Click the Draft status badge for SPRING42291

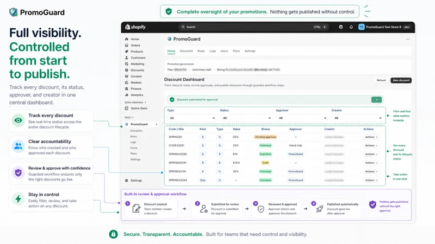click(265, 163)
